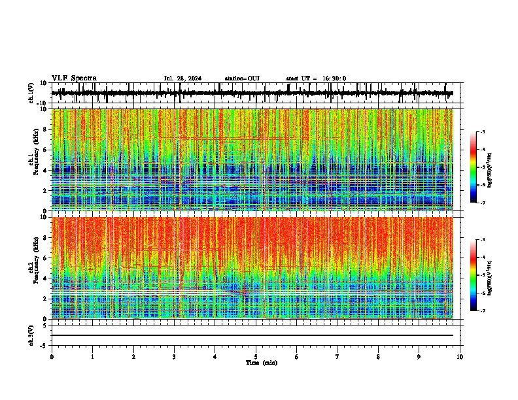Click the flat ch.3 voltage trace line
This screenshot has width=518, height=400.
point(252,335)
